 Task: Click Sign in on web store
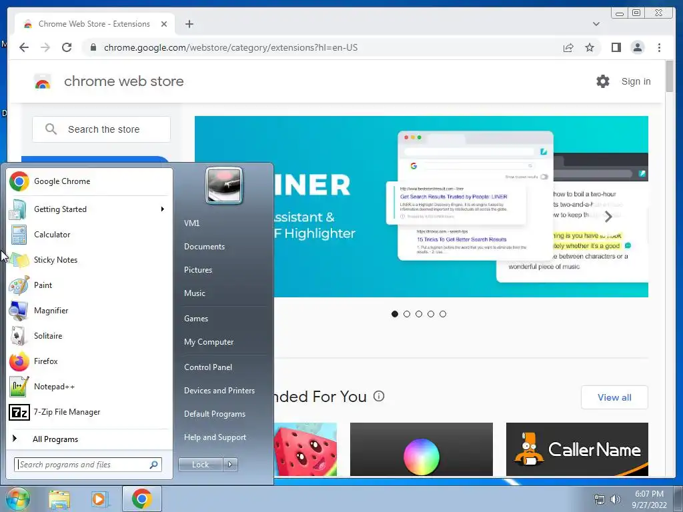pyautogui.click(x=636, y=81)
